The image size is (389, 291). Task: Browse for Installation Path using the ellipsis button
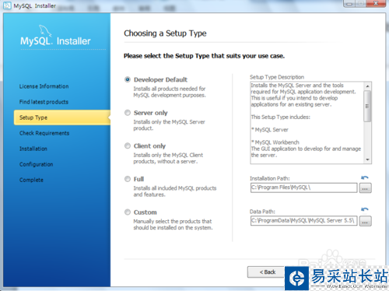coord(365,188)
